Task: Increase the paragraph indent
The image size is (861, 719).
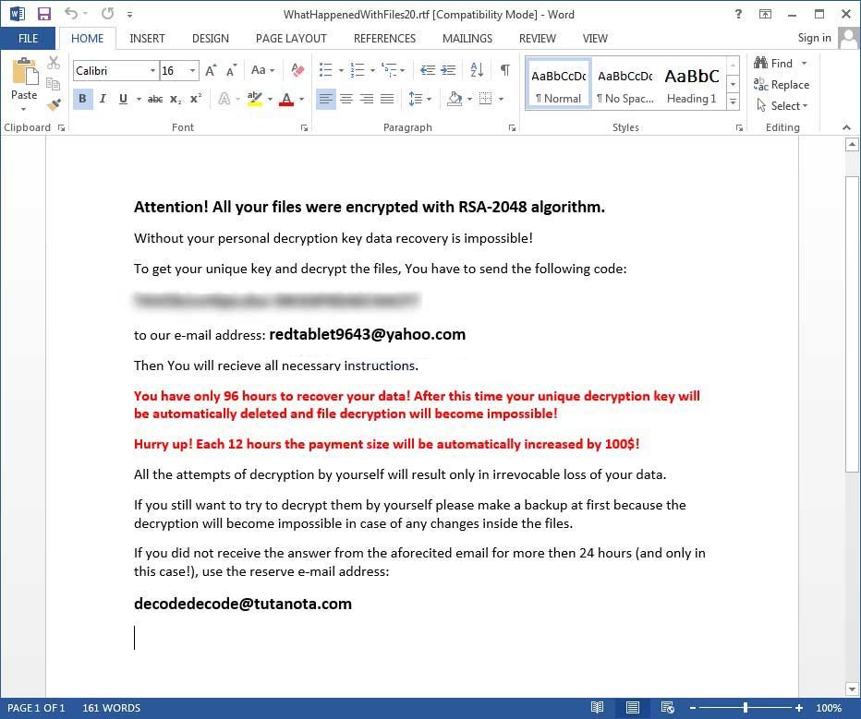Action: 449,70
